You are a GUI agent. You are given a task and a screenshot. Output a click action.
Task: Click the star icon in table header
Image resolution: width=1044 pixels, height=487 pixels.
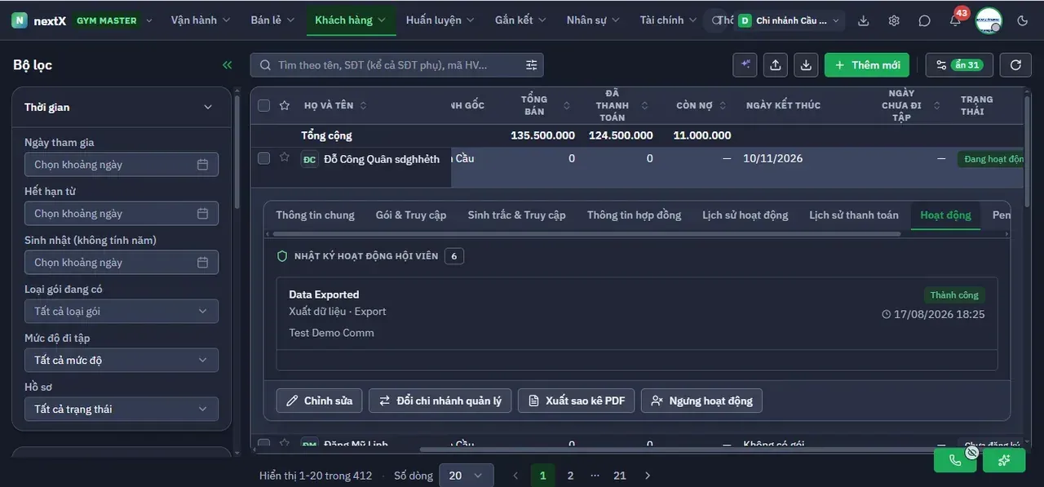[285, 105]
